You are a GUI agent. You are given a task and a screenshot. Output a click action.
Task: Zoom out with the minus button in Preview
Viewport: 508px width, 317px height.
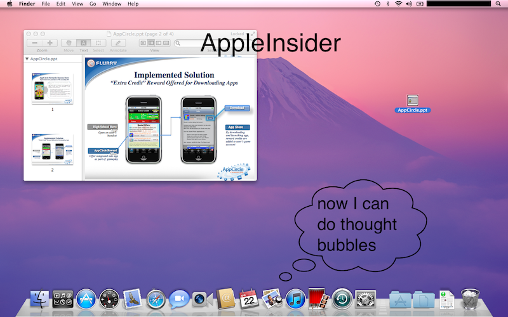click(35, 43)
